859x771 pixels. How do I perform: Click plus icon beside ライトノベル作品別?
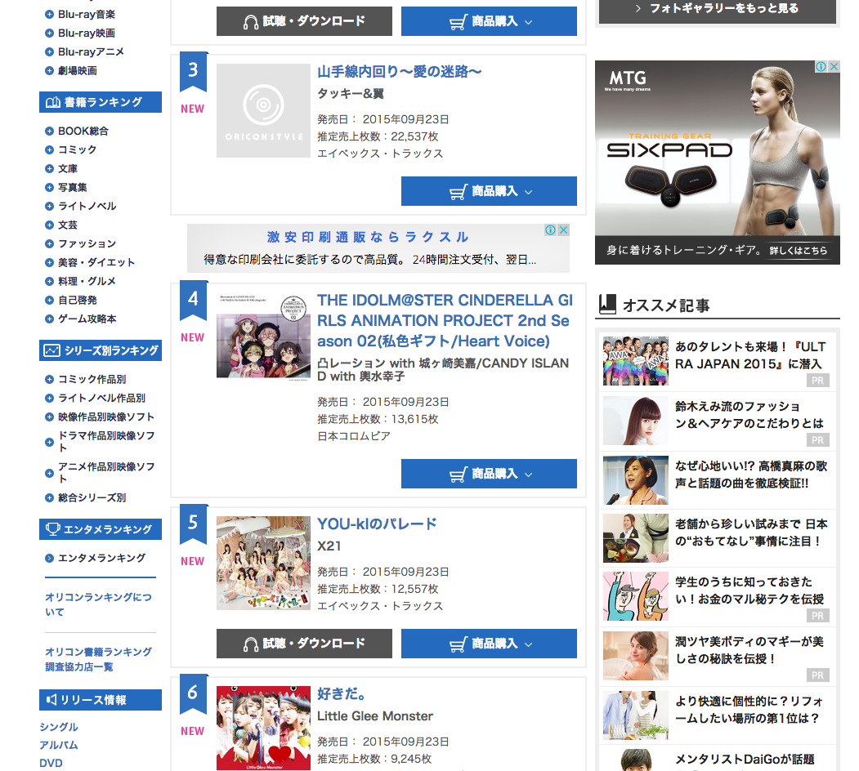(x=49, y=398)
